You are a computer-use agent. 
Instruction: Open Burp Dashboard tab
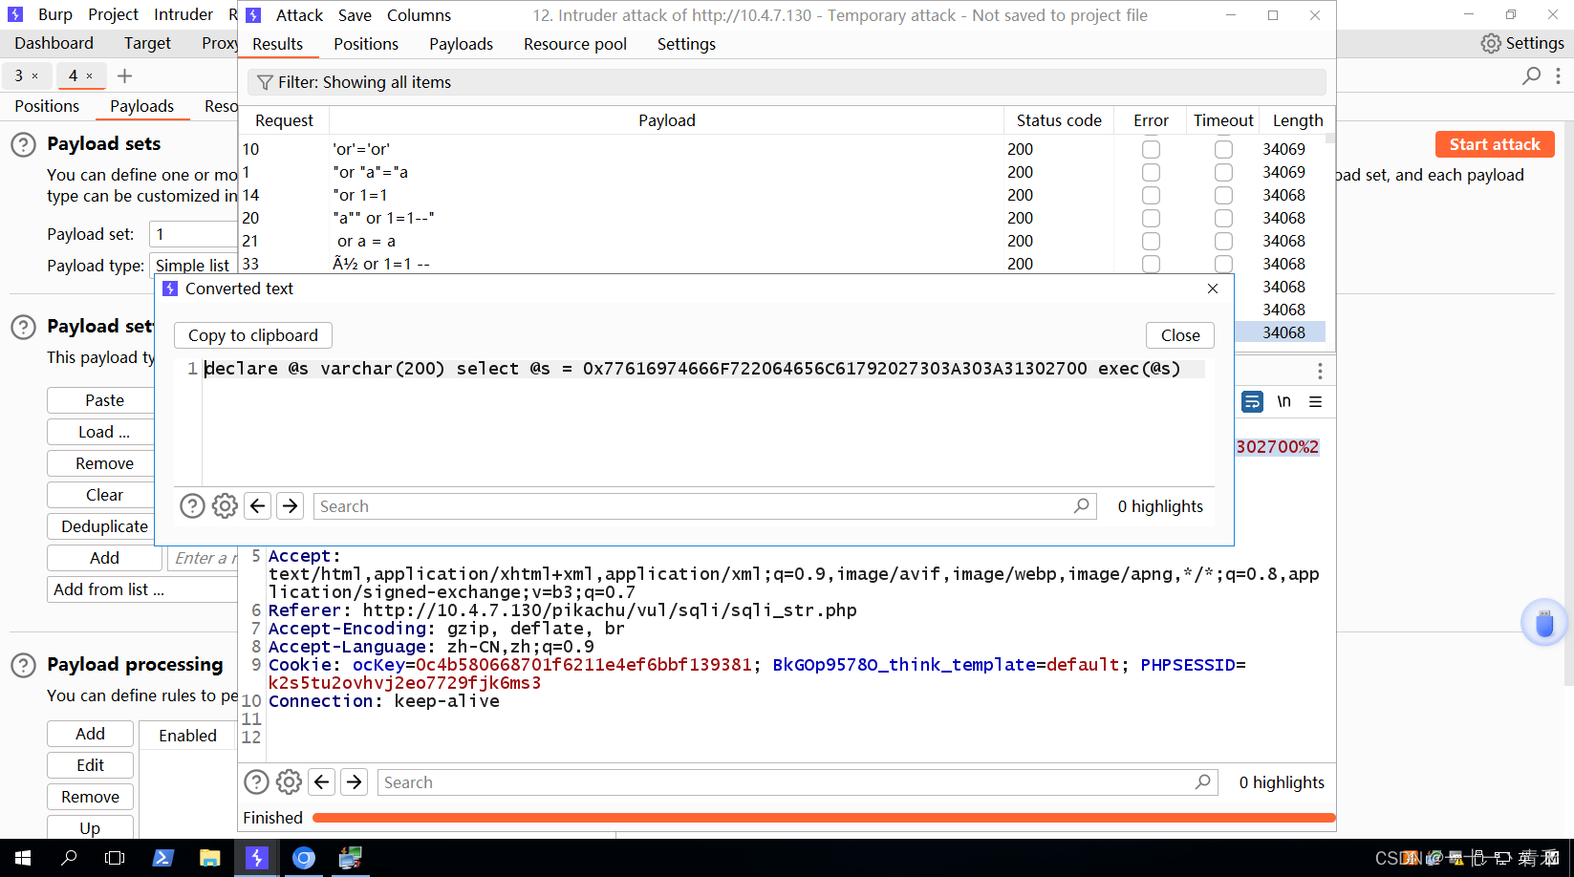click(54, 43)
